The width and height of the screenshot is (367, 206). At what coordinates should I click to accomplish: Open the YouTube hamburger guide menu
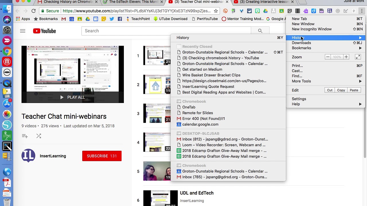point(23,31)
